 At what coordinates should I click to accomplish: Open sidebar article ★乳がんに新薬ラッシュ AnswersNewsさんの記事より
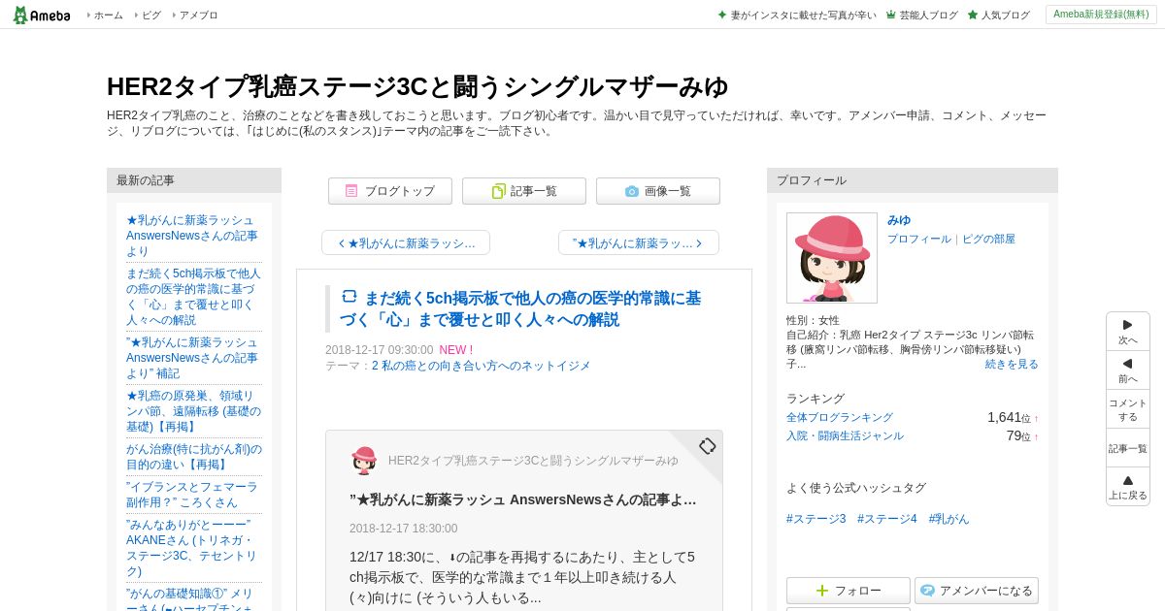(x=192, y=236)
